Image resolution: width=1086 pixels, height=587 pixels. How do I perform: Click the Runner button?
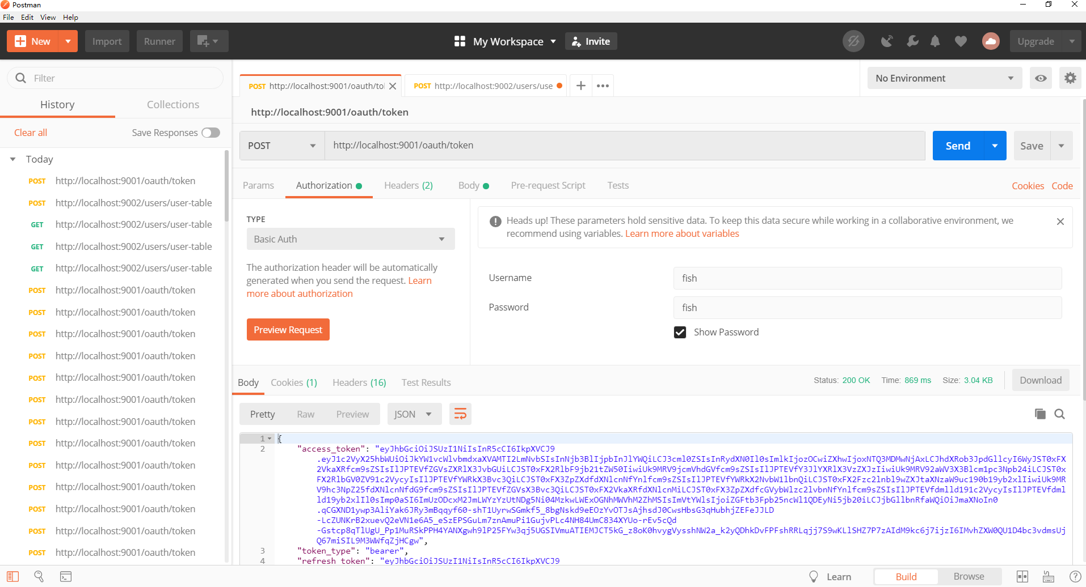pos(159,41)
